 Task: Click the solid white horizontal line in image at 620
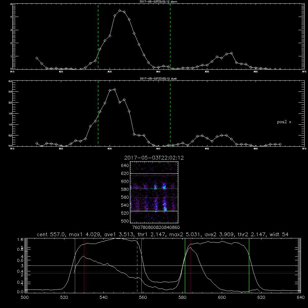click(x=154, y=173)
